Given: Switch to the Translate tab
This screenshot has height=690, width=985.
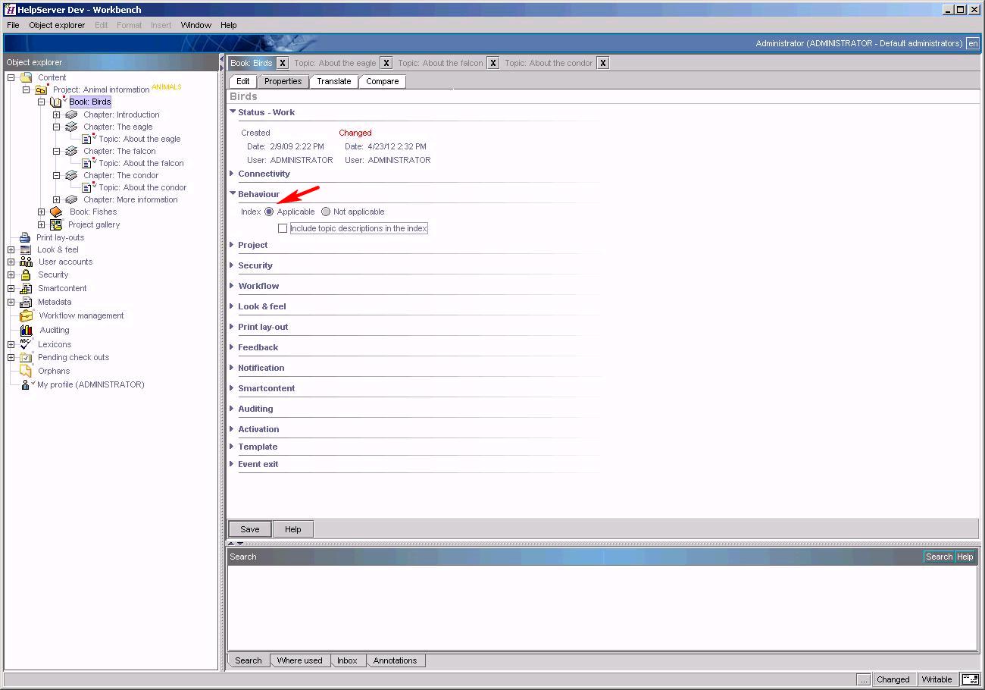Looking at the screenshot, I should (x=334, y=81).
